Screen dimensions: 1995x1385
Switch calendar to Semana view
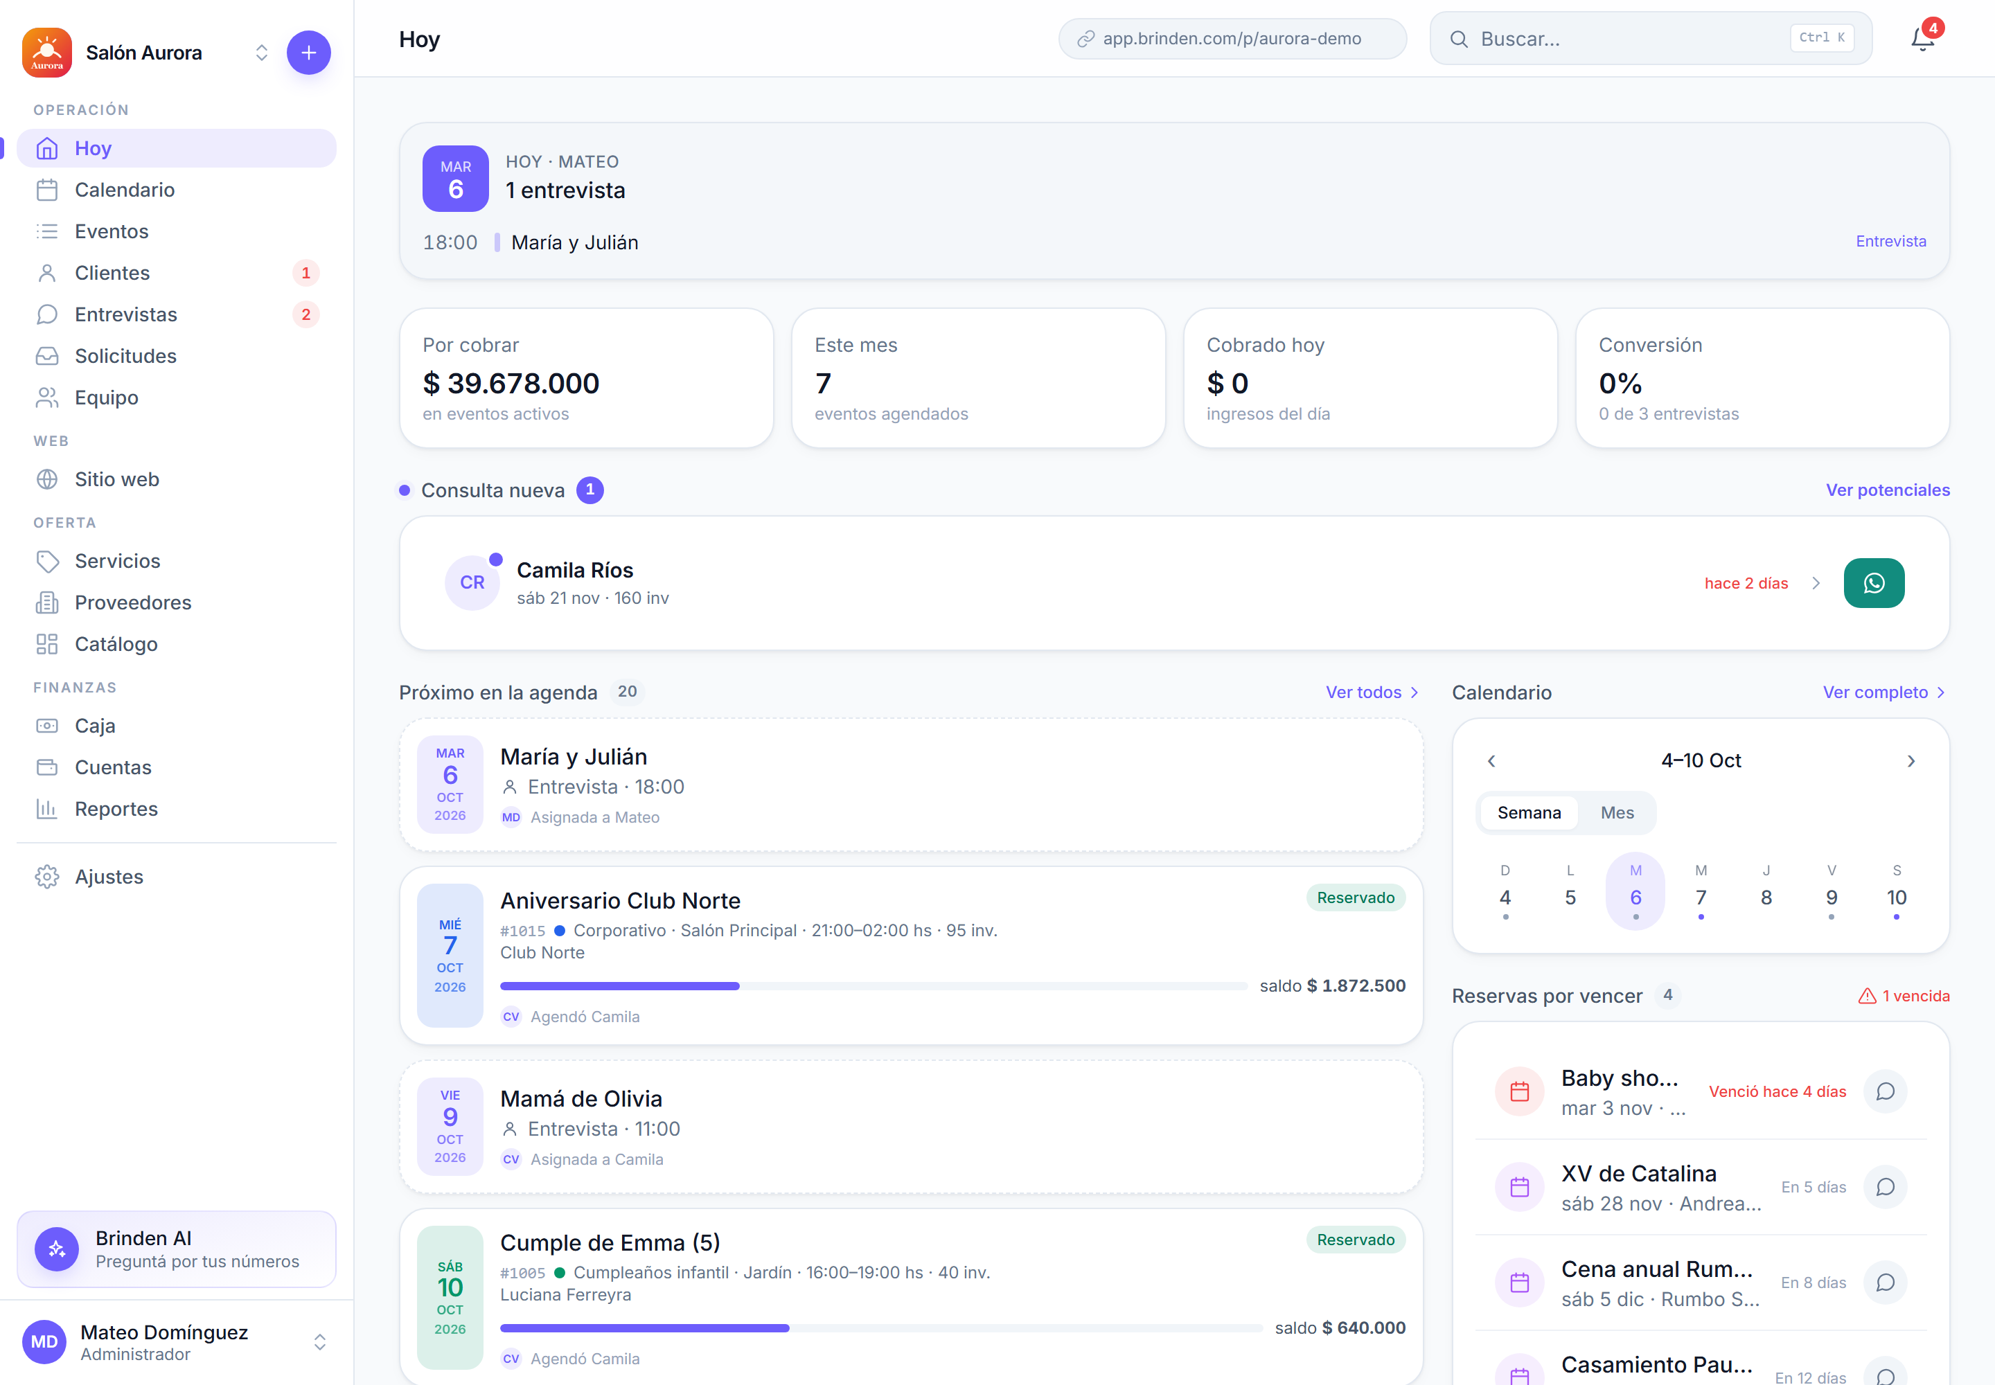click(x=1529, y=813)
